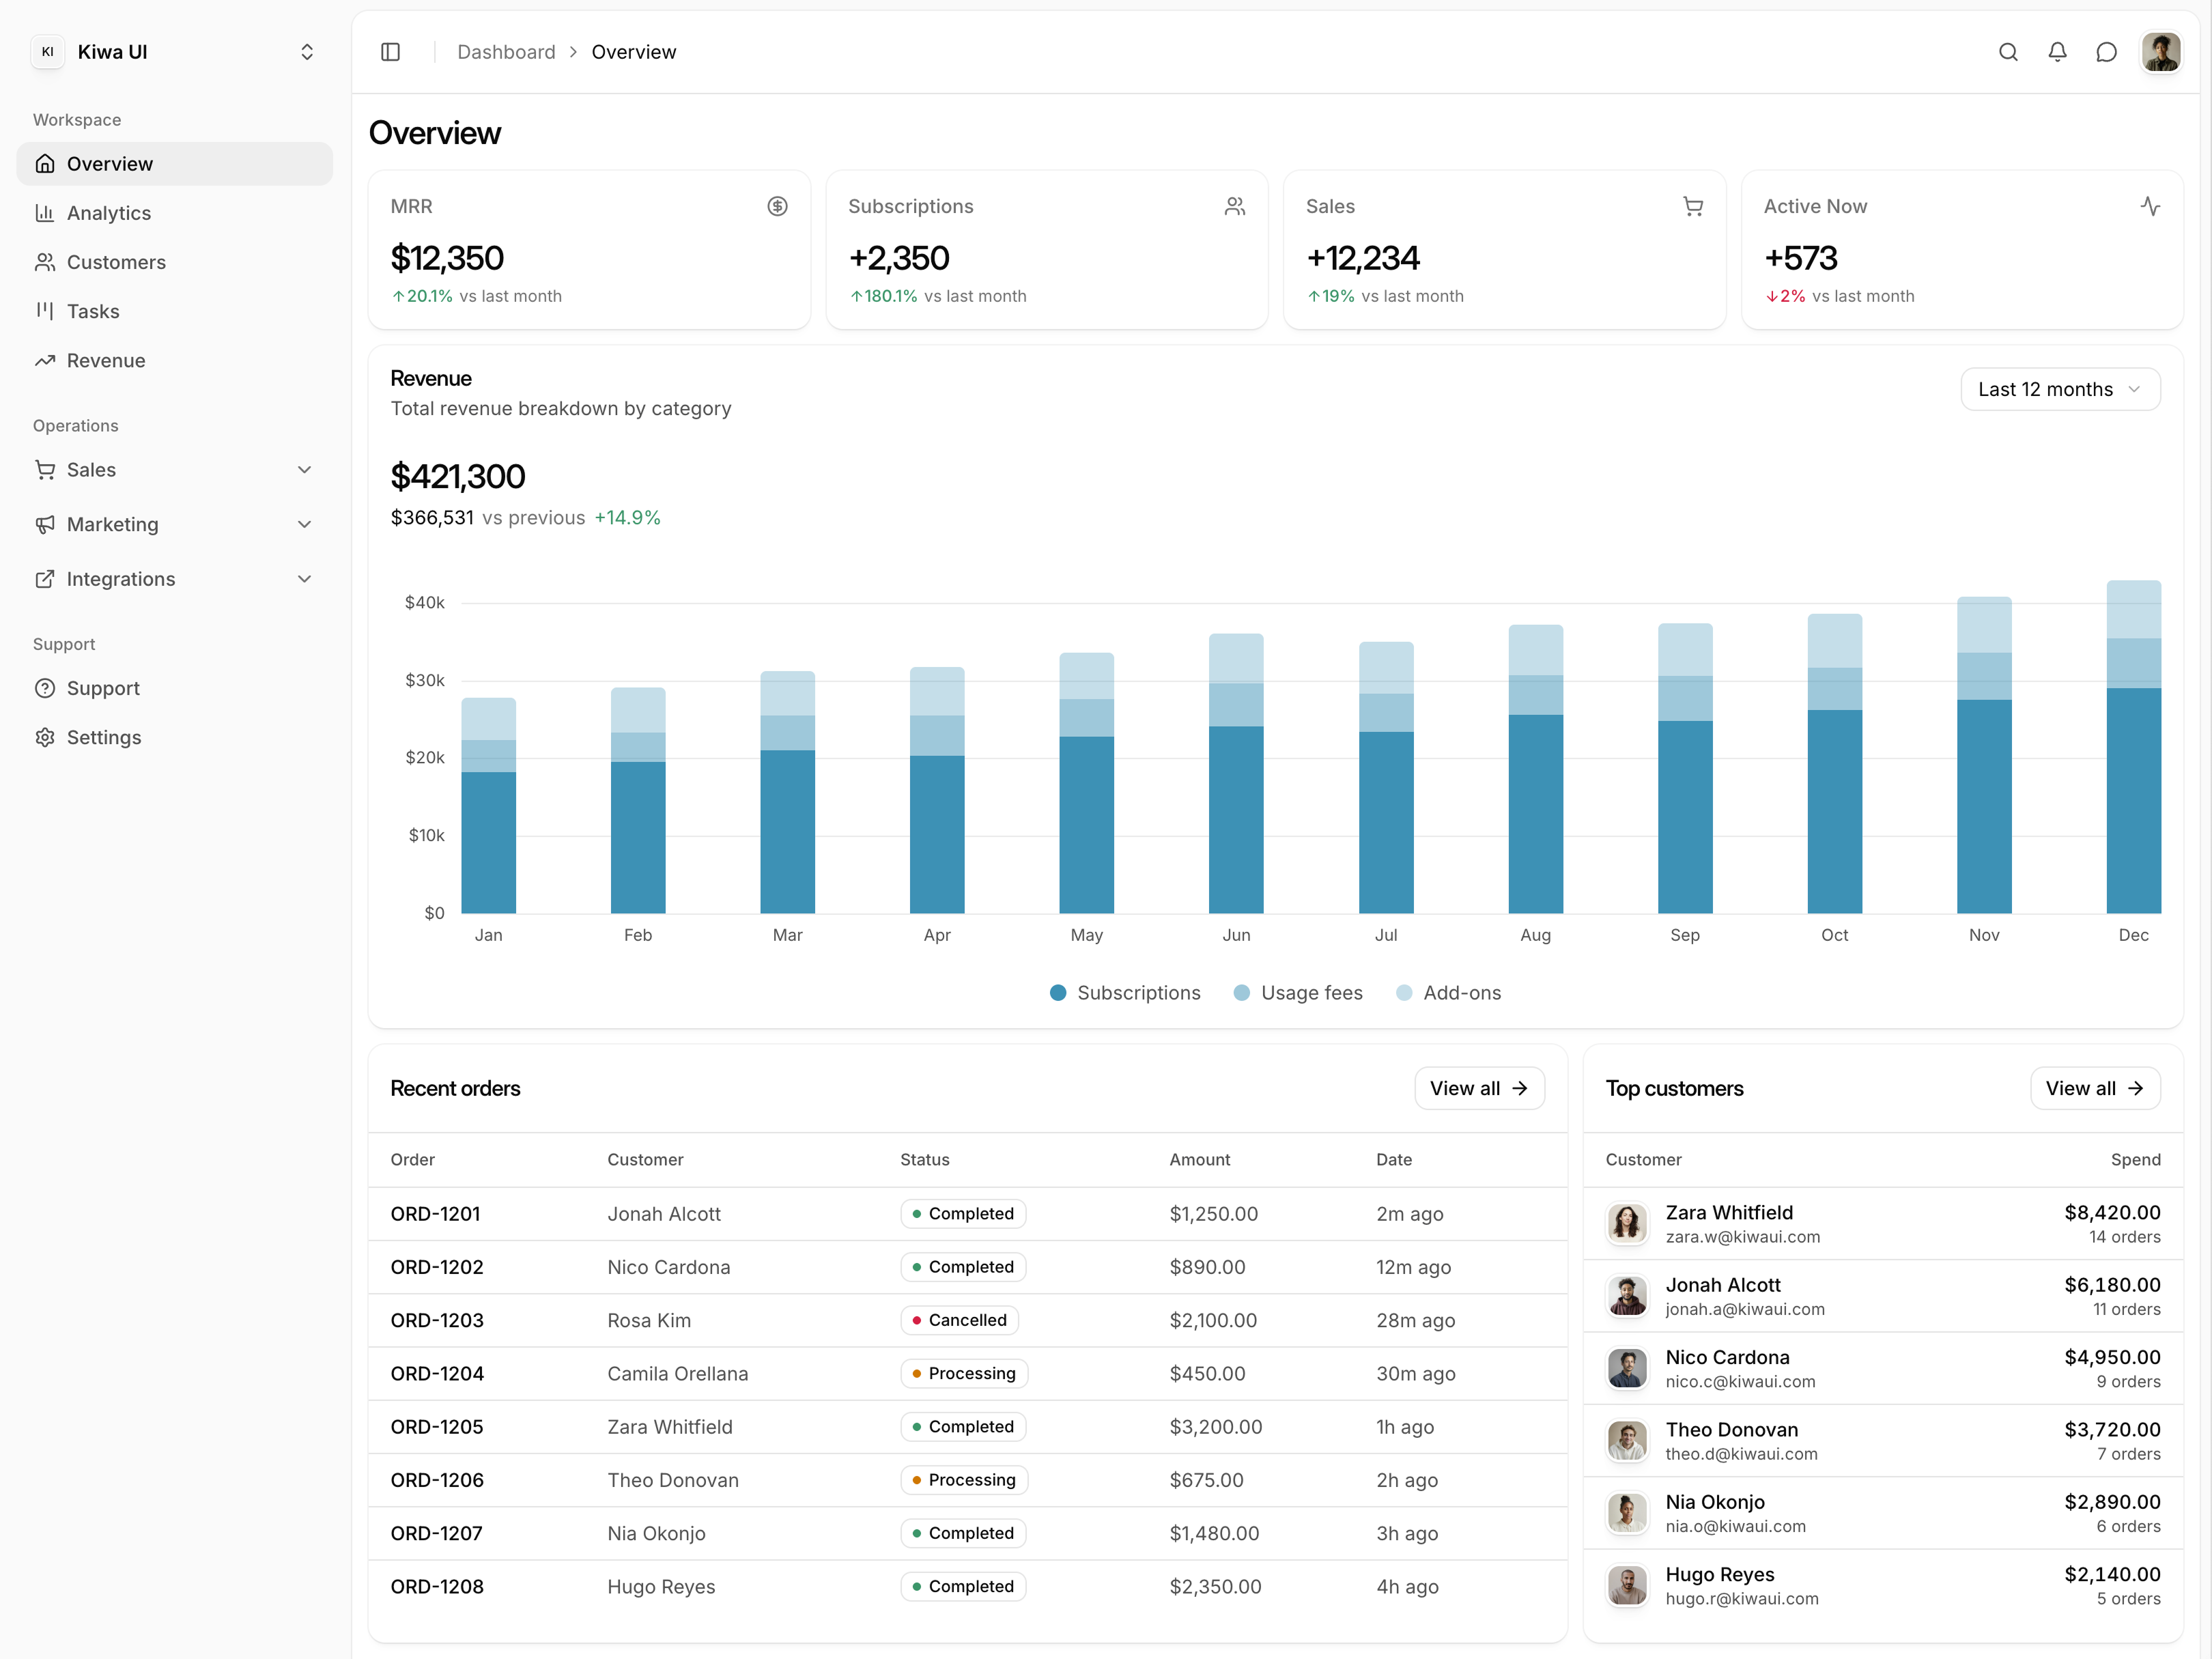The height and width of the screenshot is (1659, 2212).
Task: Click Zara Whitfield's avatar in Top customers
Action: pos(1627,1223)
